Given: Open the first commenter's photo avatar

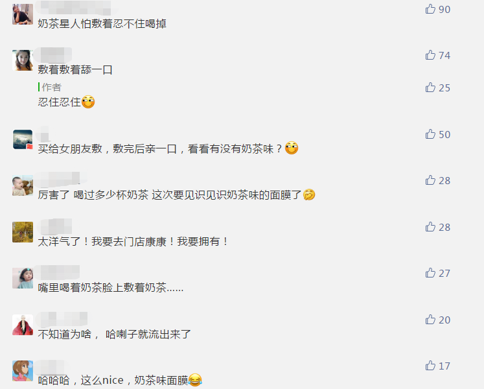Looking at the screenshot, I should pyautogui.click(x=23, y=14).
